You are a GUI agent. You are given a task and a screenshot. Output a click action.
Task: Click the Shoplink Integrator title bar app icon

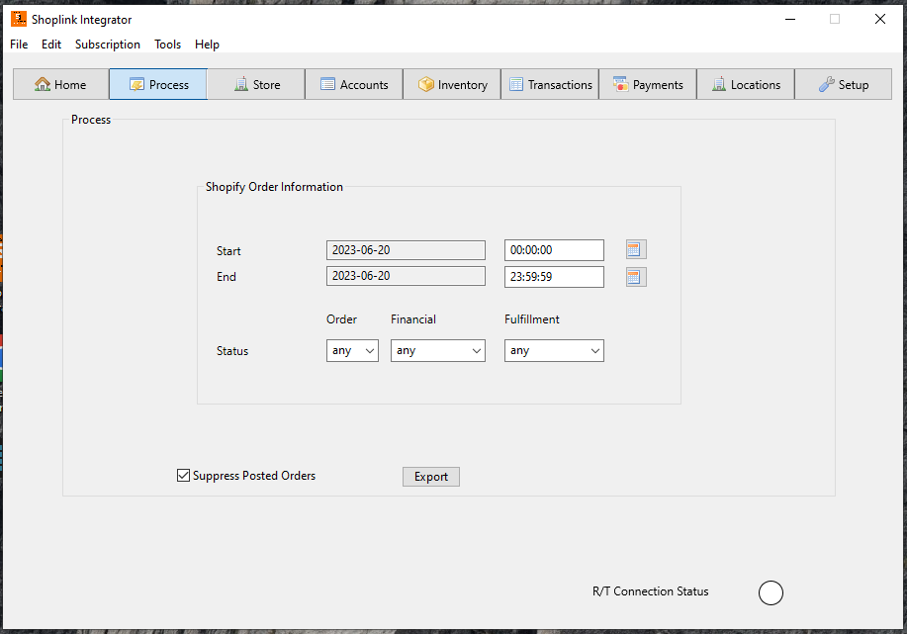[x=19, y=19]
